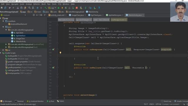This screenshot has width=188, height=106.
Task: Click the Undo arrow icon
Action: coord(10,8)
